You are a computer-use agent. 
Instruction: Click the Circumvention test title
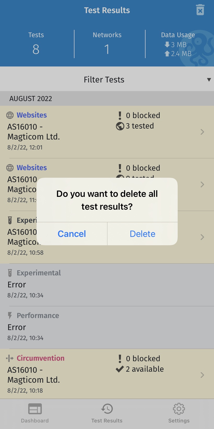[x=41, y=358]
